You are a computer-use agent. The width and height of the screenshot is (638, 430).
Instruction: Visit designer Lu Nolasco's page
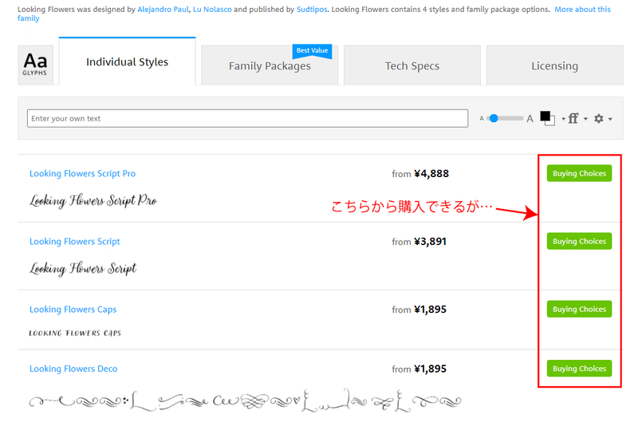point(212,10)
